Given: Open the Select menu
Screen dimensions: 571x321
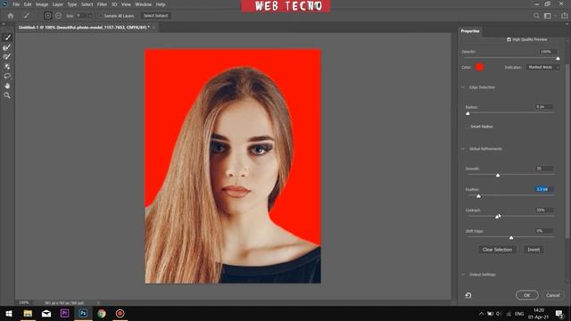Looking at the screenshot, I should point(87,4).
